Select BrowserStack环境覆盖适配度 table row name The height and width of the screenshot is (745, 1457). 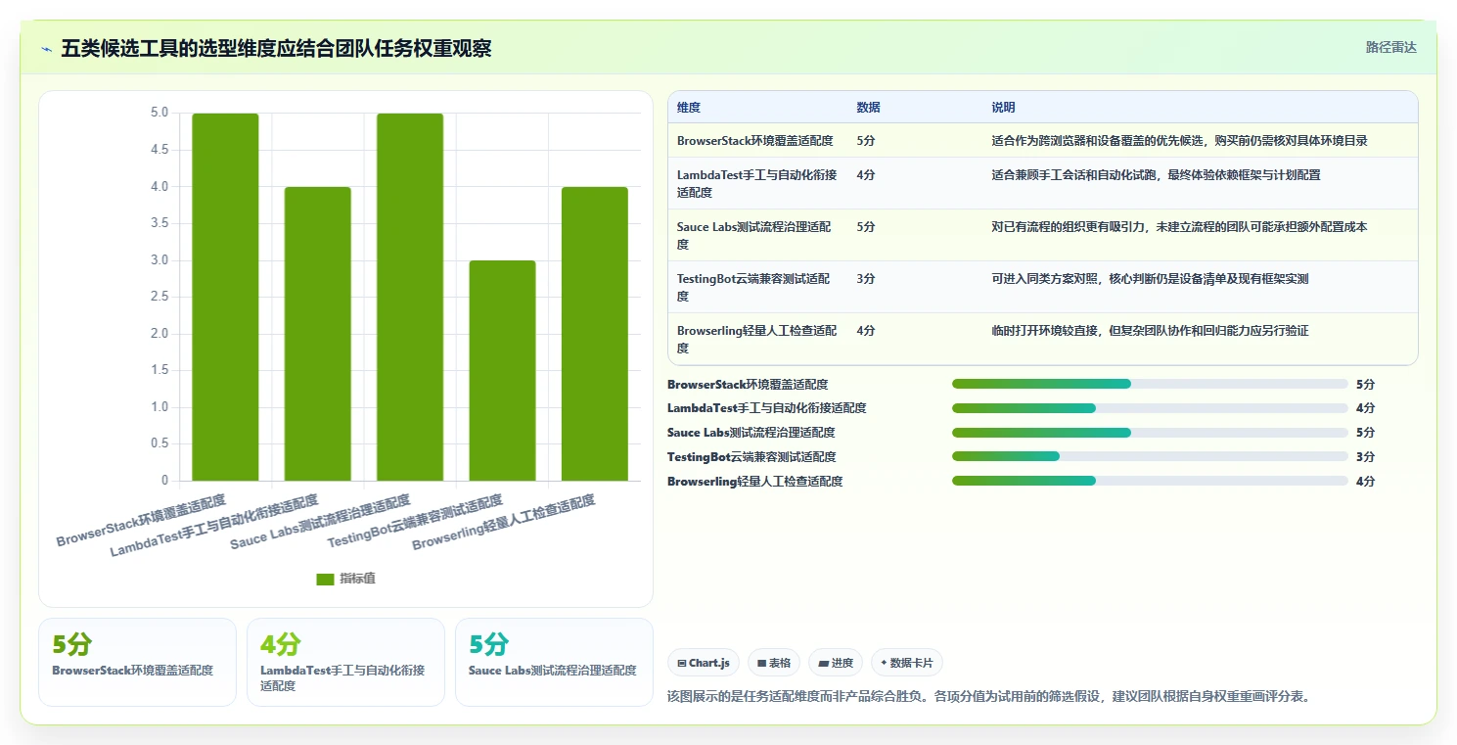755,141
